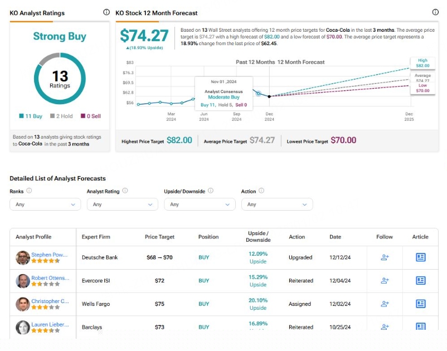This screenshot has width=447, height=351.
Task: Click BUY position in Deutsche Bank row
Action: tap(204, 257)
